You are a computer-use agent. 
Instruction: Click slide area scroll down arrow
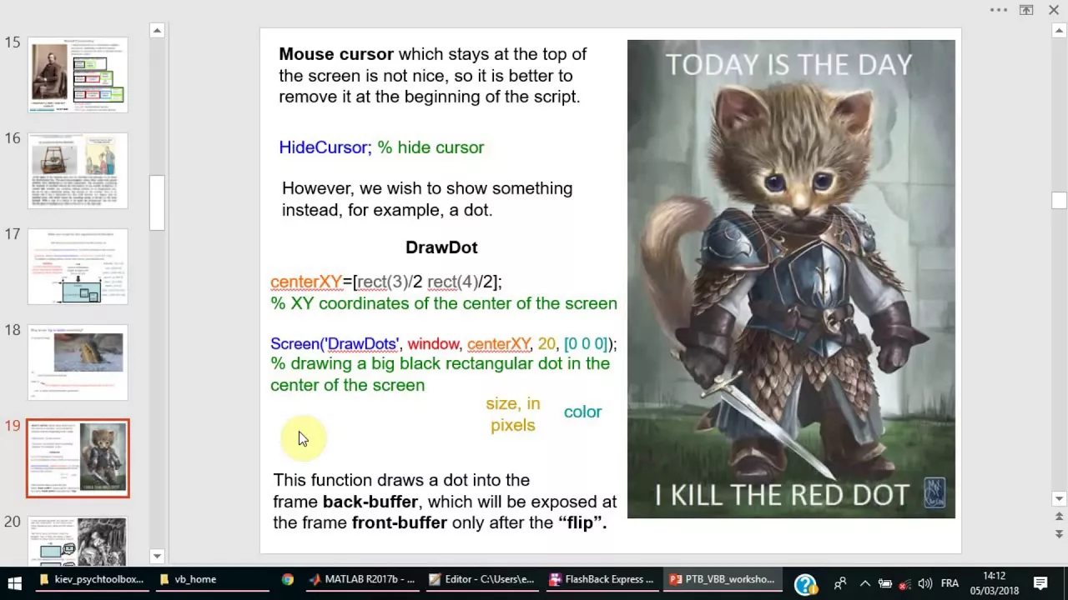click(1059, 499)
